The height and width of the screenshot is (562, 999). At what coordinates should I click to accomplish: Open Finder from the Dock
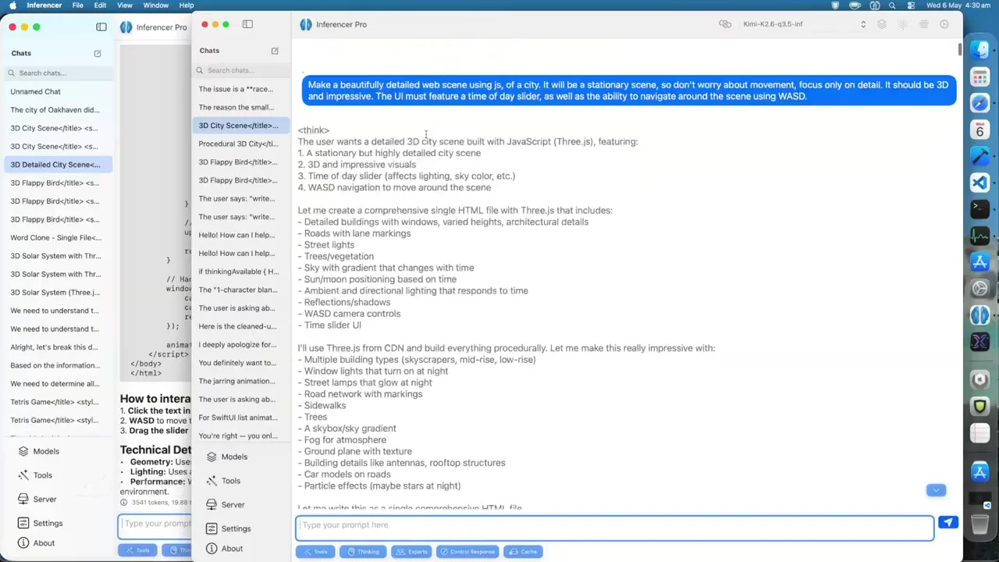(x=979, y=50)
